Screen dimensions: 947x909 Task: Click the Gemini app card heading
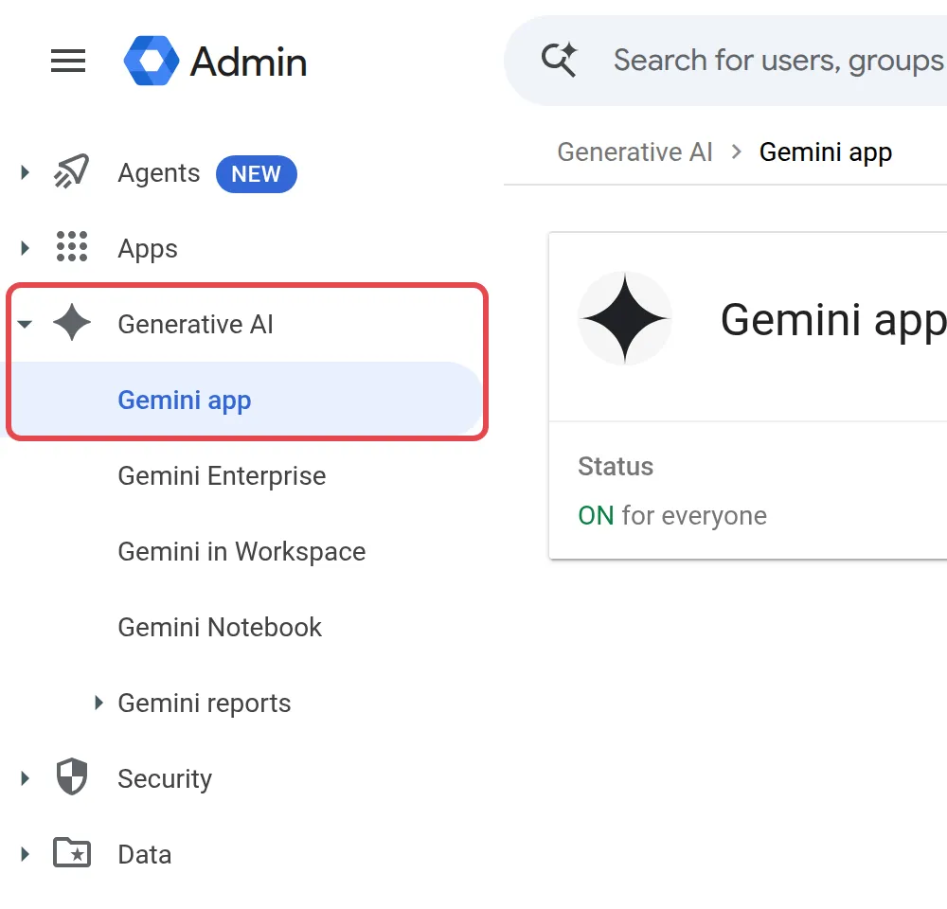(x=833, y=320)
